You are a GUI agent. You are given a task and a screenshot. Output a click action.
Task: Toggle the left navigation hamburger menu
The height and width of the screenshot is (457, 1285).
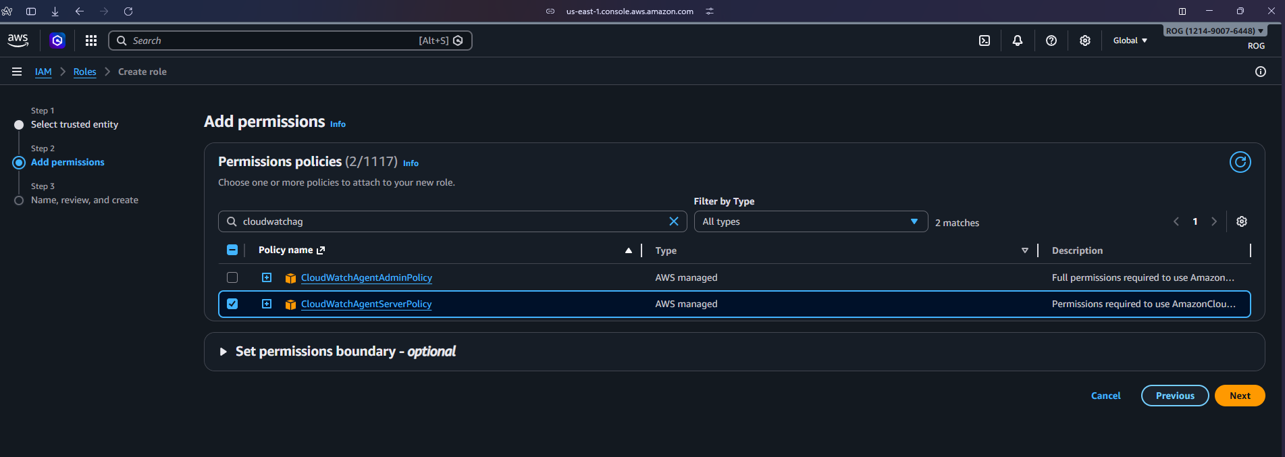point(17,72)
